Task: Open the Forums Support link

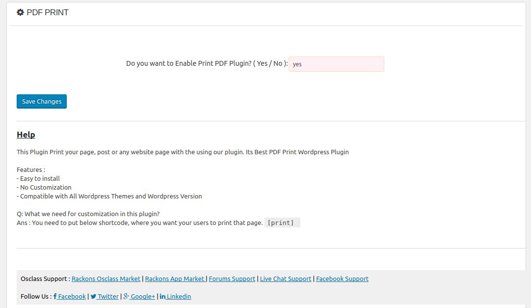Action: click(x=232, y=279)
